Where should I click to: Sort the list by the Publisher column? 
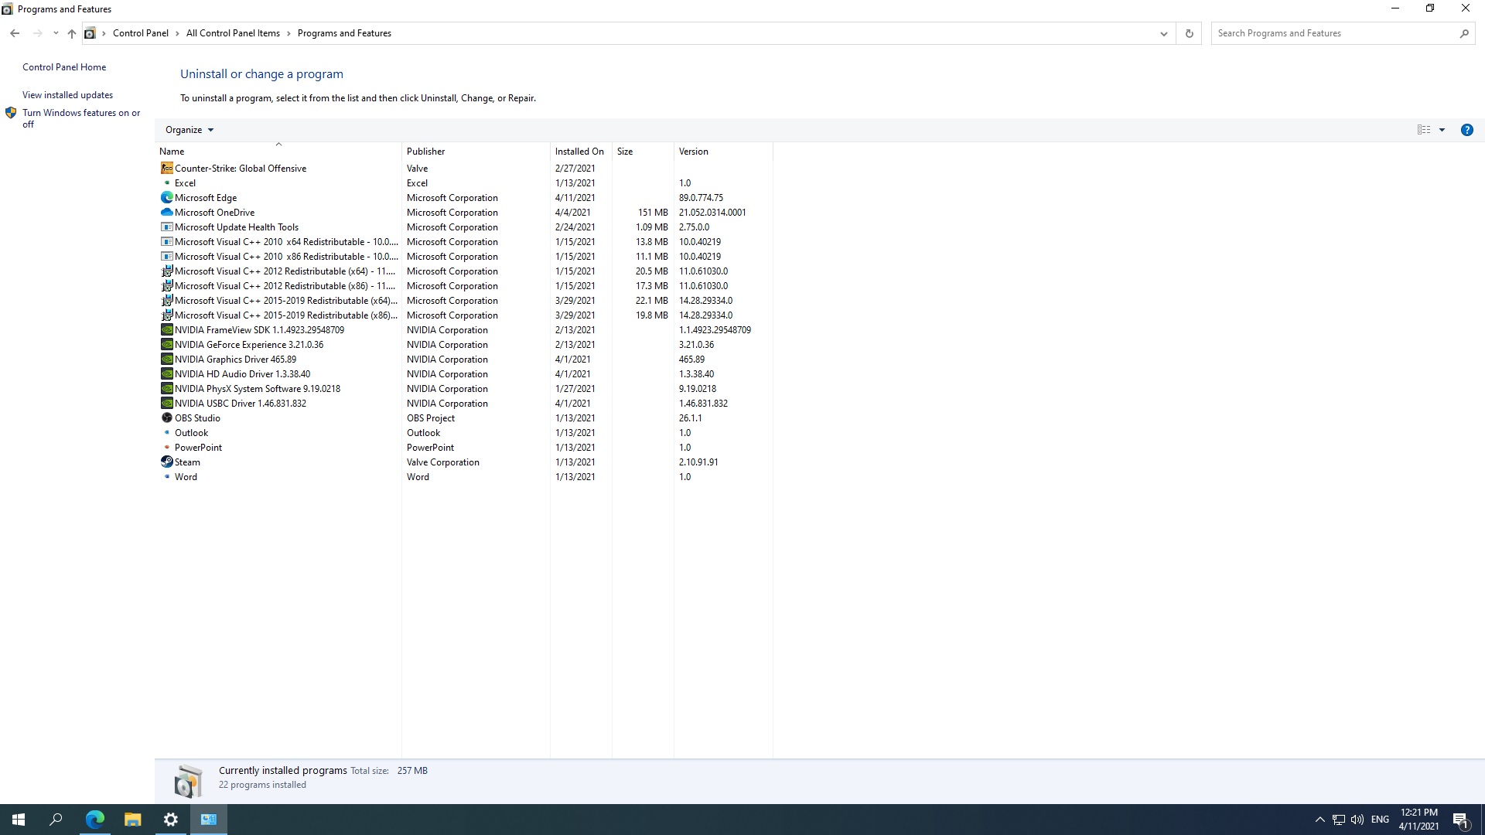pyautogui.click(x=476, y=151)
